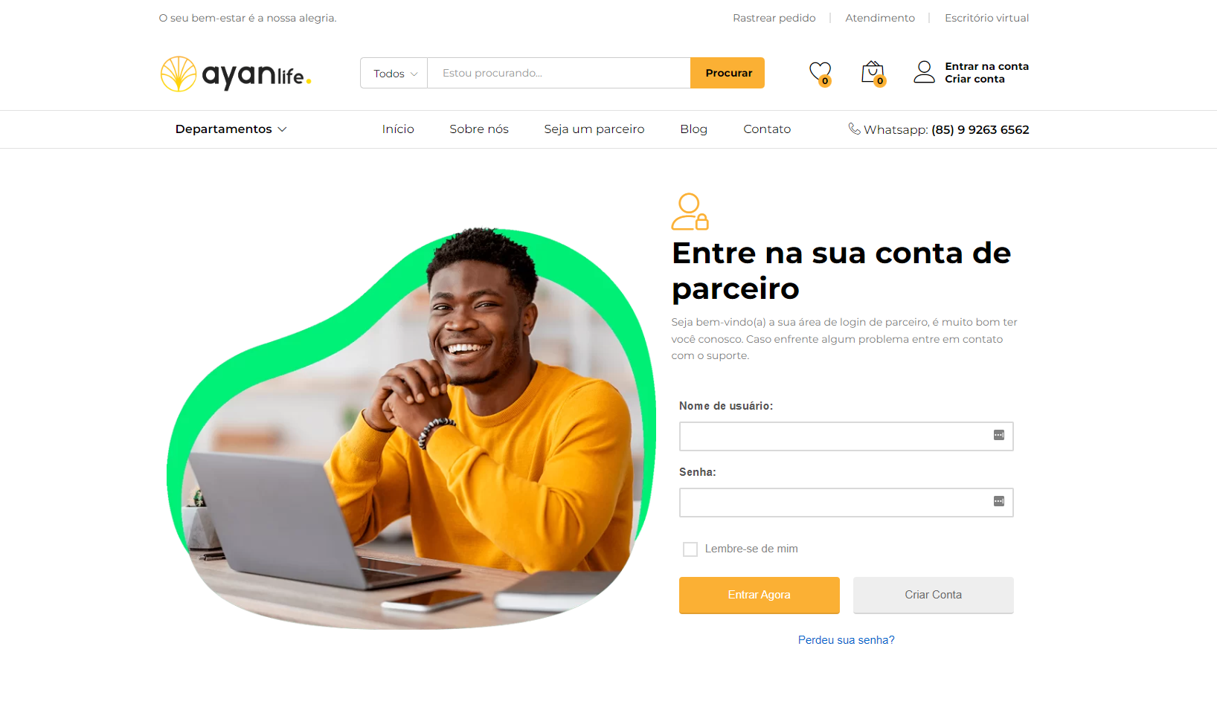
Task: Open the shopping bag cart icon
Action: pyautogui.click(x=873, y=73)
